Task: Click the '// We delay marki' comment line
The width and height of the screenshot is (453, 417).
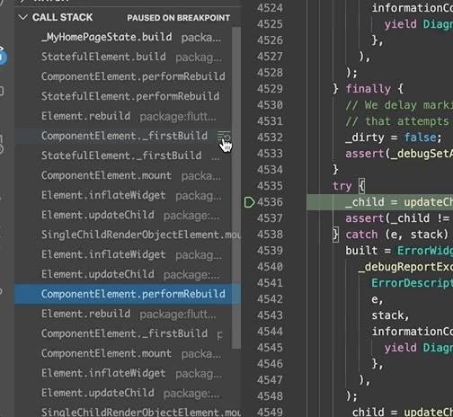Action: coord(399,105)
